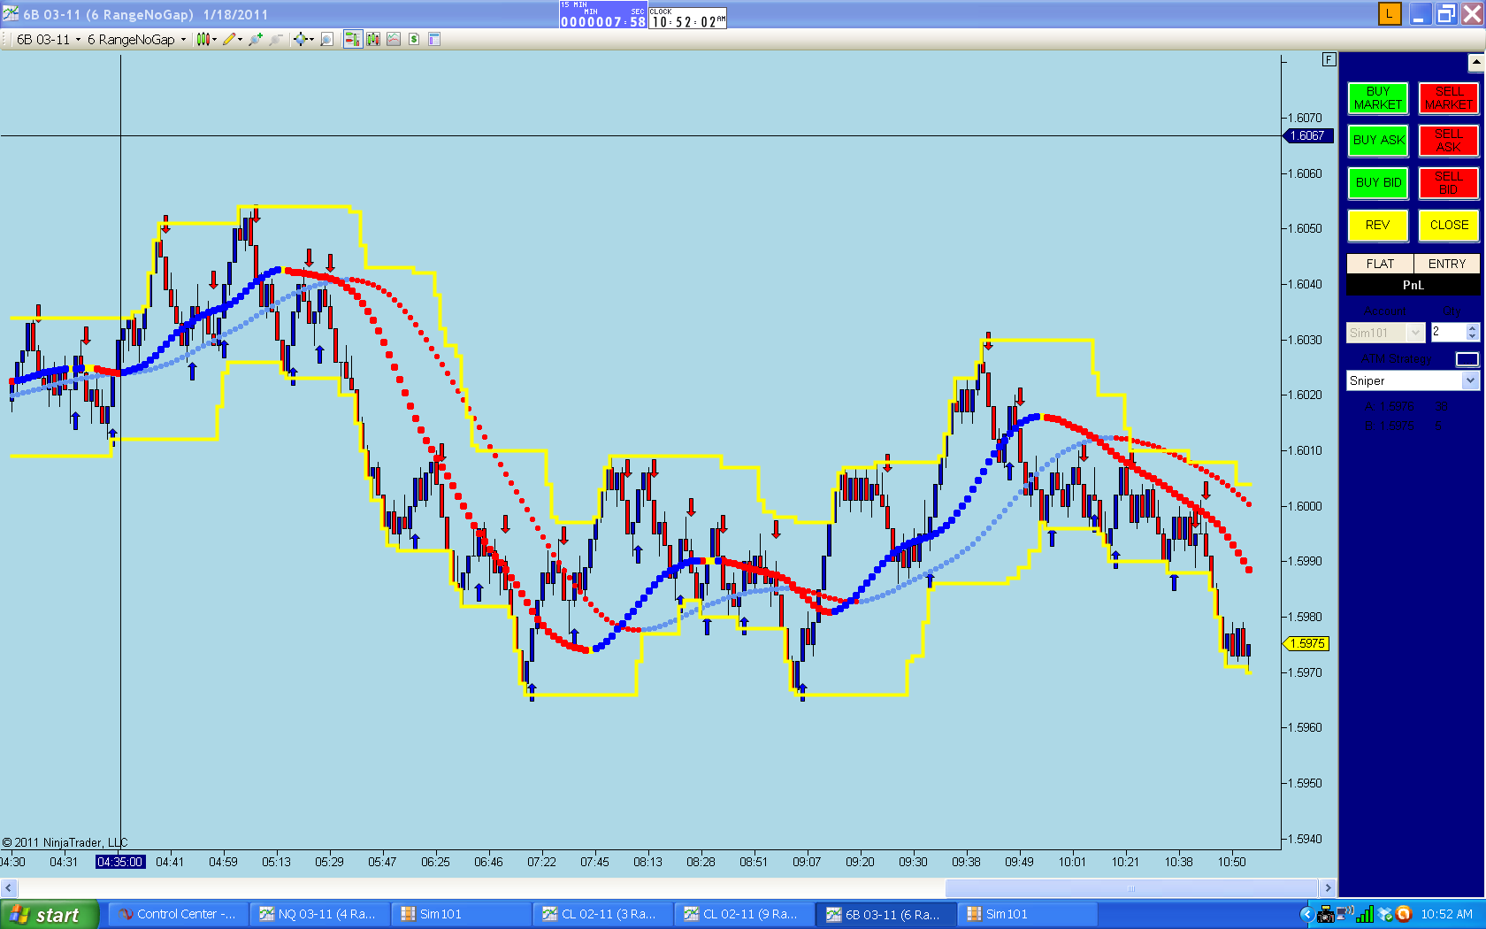Click the SELL ASK button
Screen dimensions: 1486x929
coord(1449,141)
